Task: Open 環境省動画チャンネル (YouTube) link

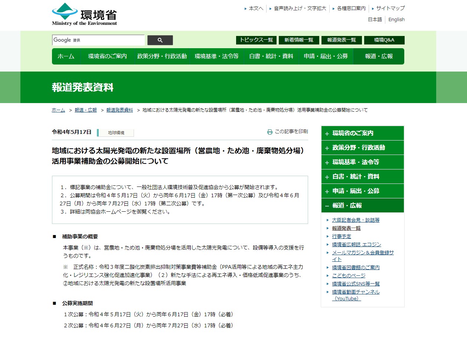Action: (356, 295)
